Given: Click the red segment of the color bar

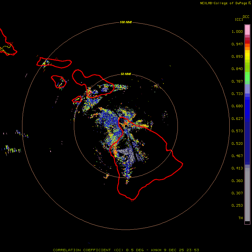Looking at the screenshot, I should tap(247, 42).
